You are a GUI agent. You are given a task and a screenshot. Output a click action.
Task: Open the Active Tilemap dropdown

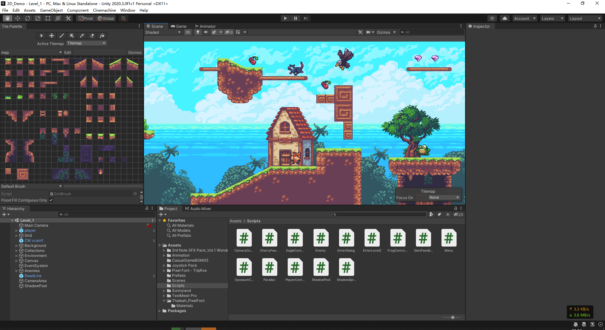[87, 43]
